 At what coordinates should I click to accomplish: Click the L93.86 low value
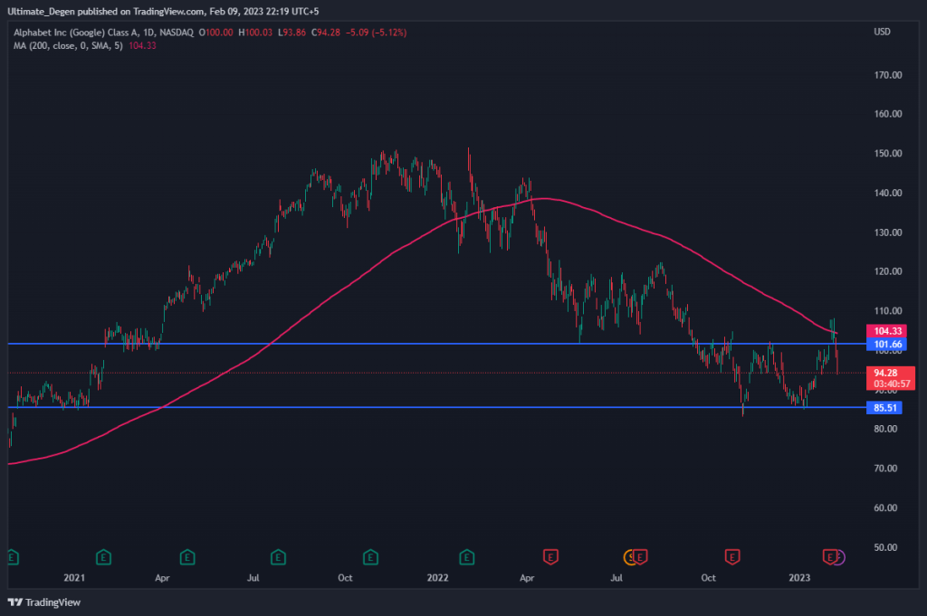point(292,33)
